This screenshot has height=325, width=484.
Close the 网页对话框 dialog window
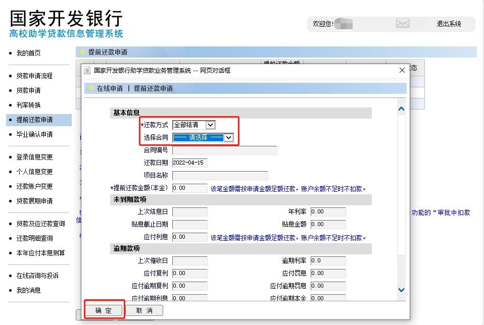coord(402,70)
